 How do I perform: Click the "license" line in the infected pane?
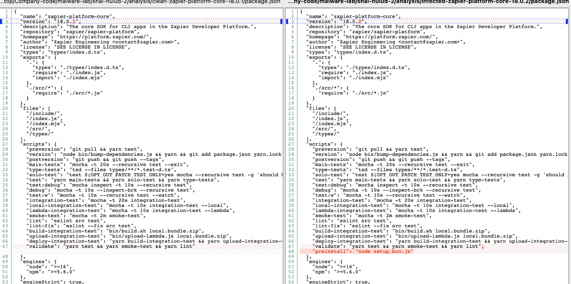361,47
